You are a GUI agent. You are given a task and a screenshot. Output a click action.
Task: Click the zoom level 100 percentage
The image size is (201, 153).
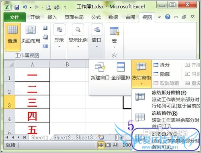127,145
